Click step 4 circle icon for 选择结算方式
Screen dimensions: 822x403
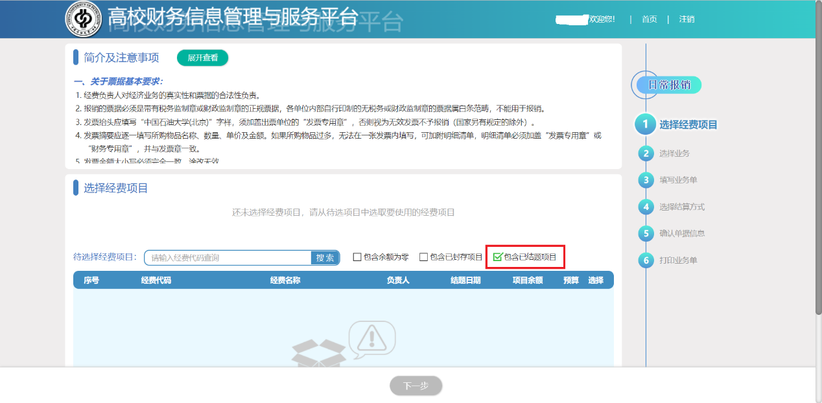pos(645,207)
